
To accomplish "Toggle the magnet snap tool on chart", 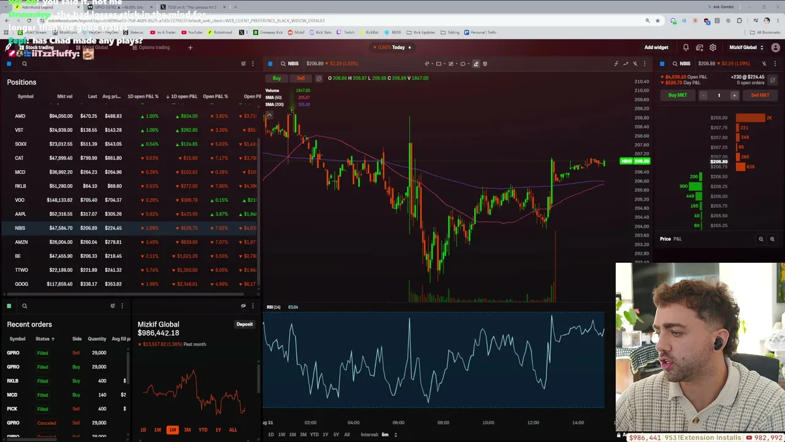I will point(485,64).
